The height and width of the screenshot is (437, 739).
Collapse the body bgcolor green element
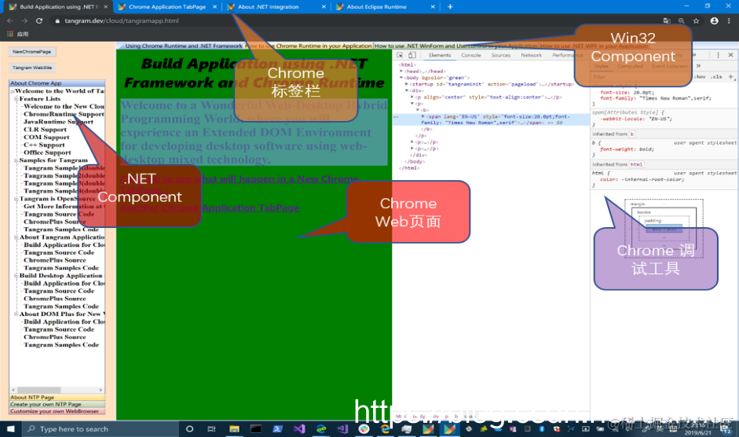401,77
